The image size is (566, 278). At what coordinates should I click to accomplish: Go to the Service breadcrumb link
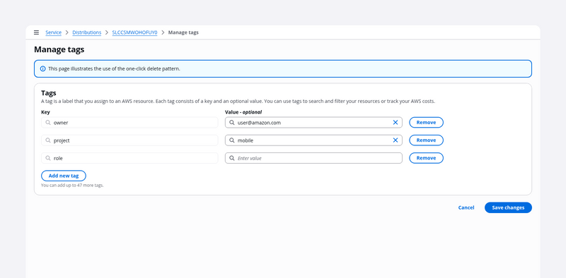click(x=54, y=32)
